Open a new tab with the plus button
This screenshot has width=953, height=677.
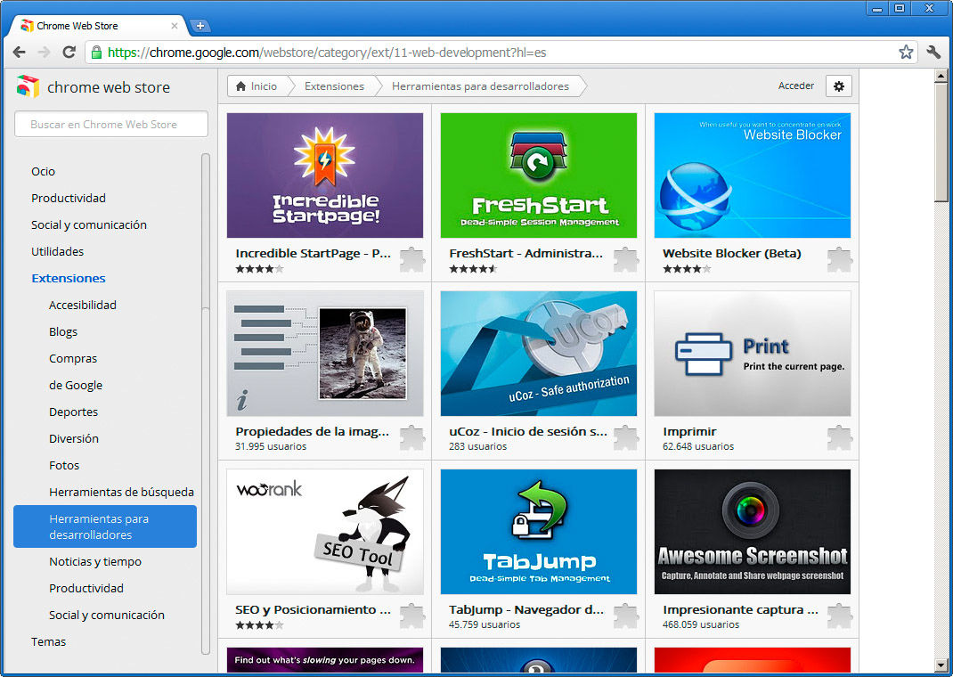(200, 26)
